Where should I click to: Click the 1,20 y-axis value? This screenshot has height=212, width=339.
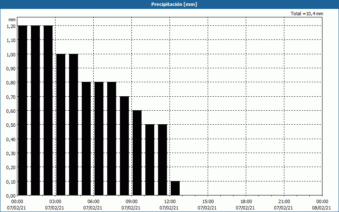(x=11, y=26)
